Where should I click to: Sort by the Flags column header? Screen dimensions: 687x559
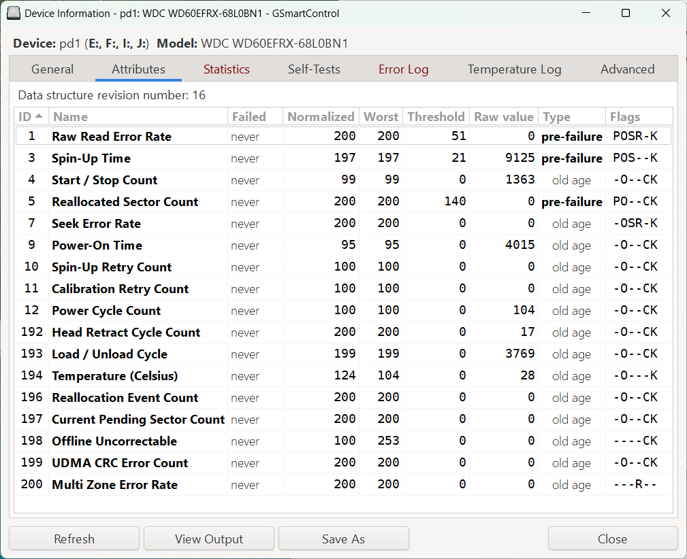pyautogui.click(x=639, y=116)
